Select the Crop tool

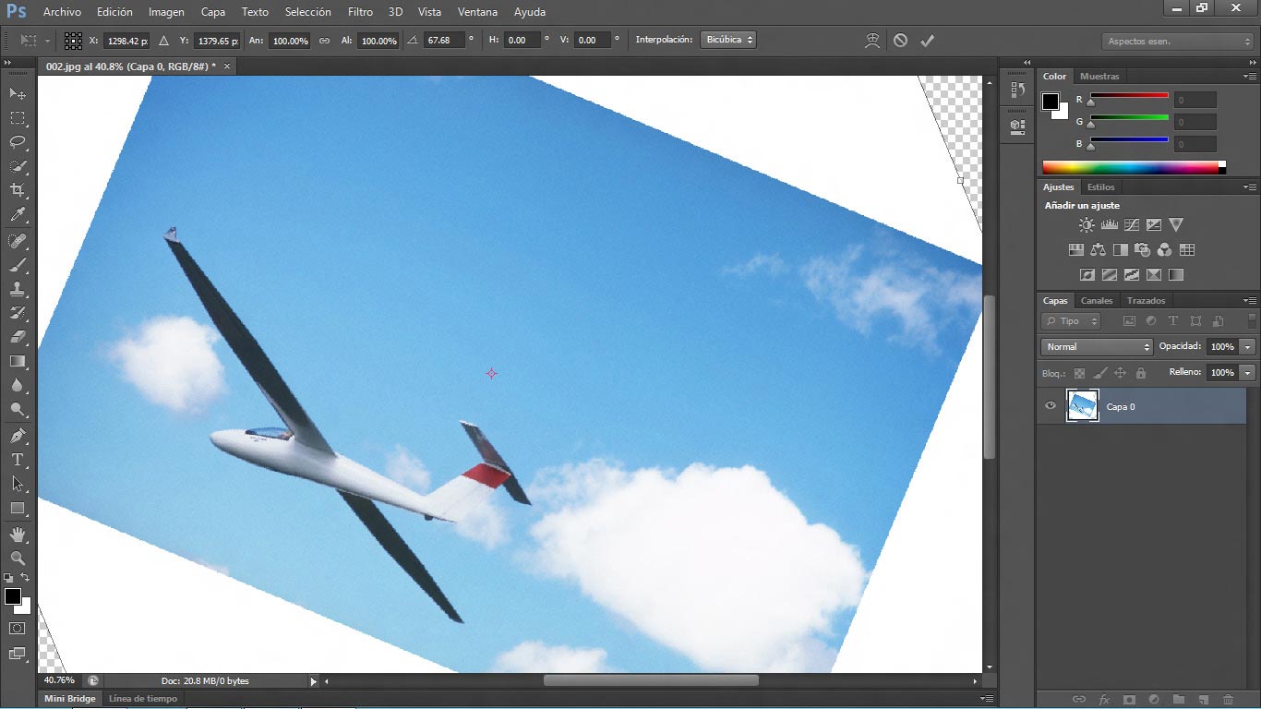[18, 190]
